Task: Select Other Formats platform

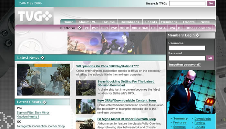Action: point(198,28)
